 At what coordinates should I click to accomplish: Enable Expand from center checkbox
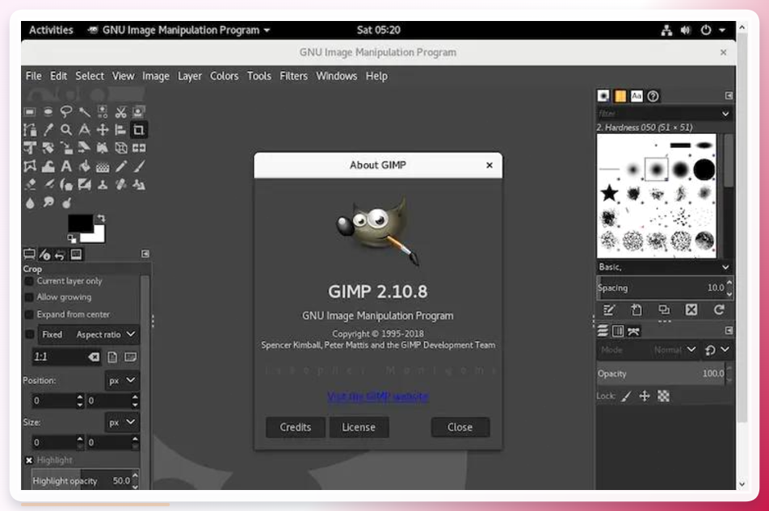[29, 315]
